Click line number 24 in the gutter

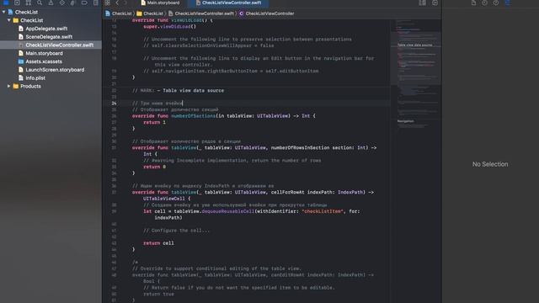[x=114, y=103]
